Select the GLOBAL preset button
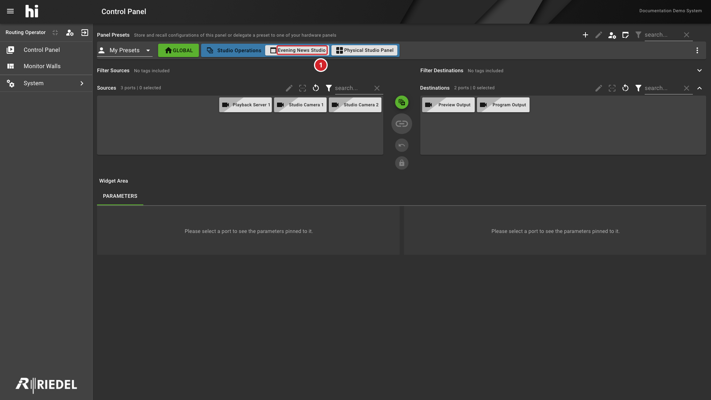711x400 pixels. (178, 50)
